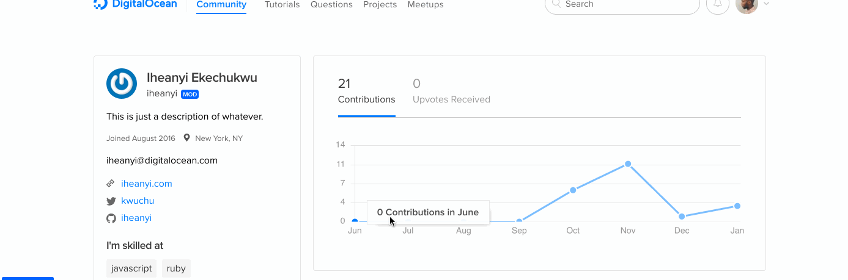Click the search magnifier icon
This screenshot has height=280, width=848.
[x=556, y=4]
